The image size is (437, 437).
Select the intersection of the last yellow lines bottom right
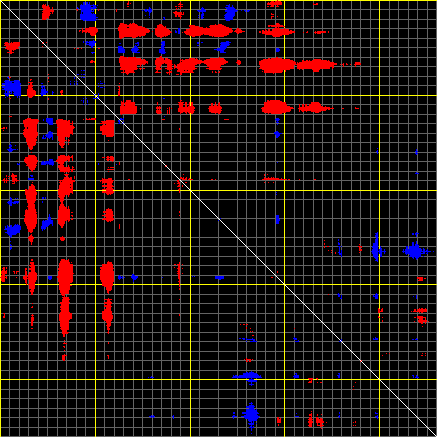(x=379, y=379)
